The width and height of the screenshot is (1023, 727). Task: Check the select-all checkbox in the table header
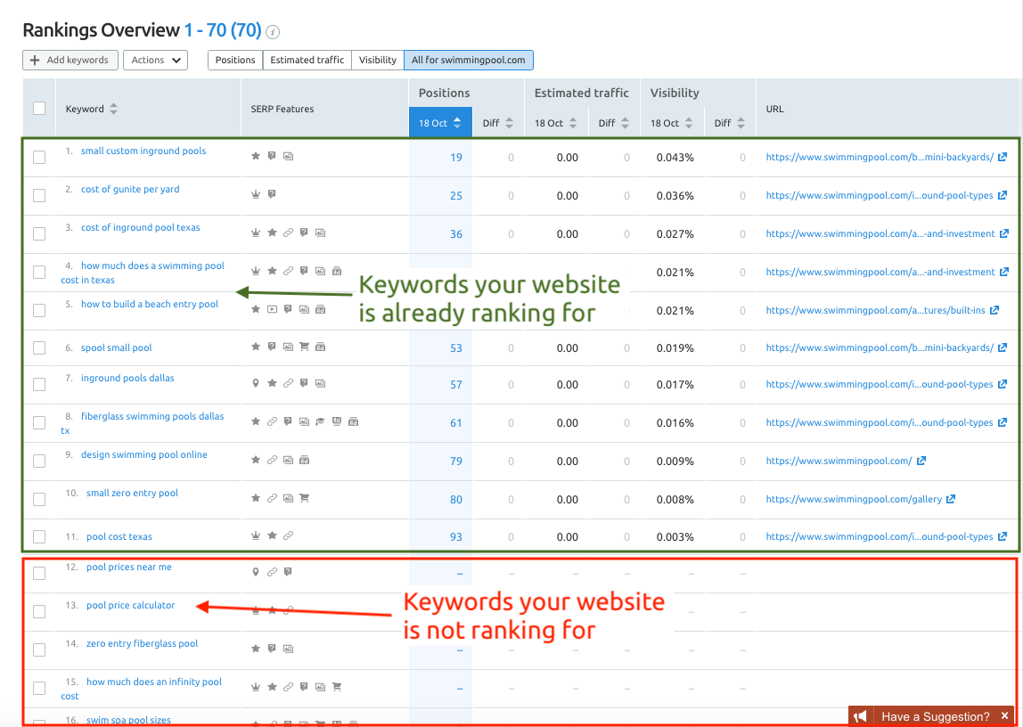coord(38,107)
